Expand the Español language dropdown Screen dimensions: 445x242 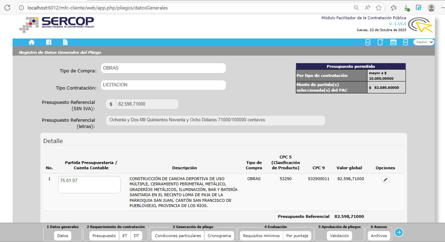(x=424, y=42)
